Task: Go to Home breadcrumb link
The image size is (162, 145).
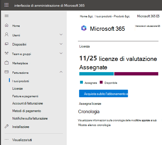Action: coord(84,16)
